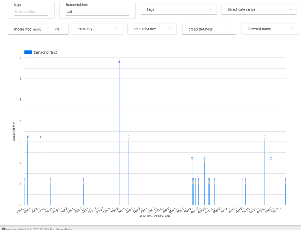Click the createdAt.created_date axis title
The height and width of the screenshot is (230, 301).
[x=155, y=216]
